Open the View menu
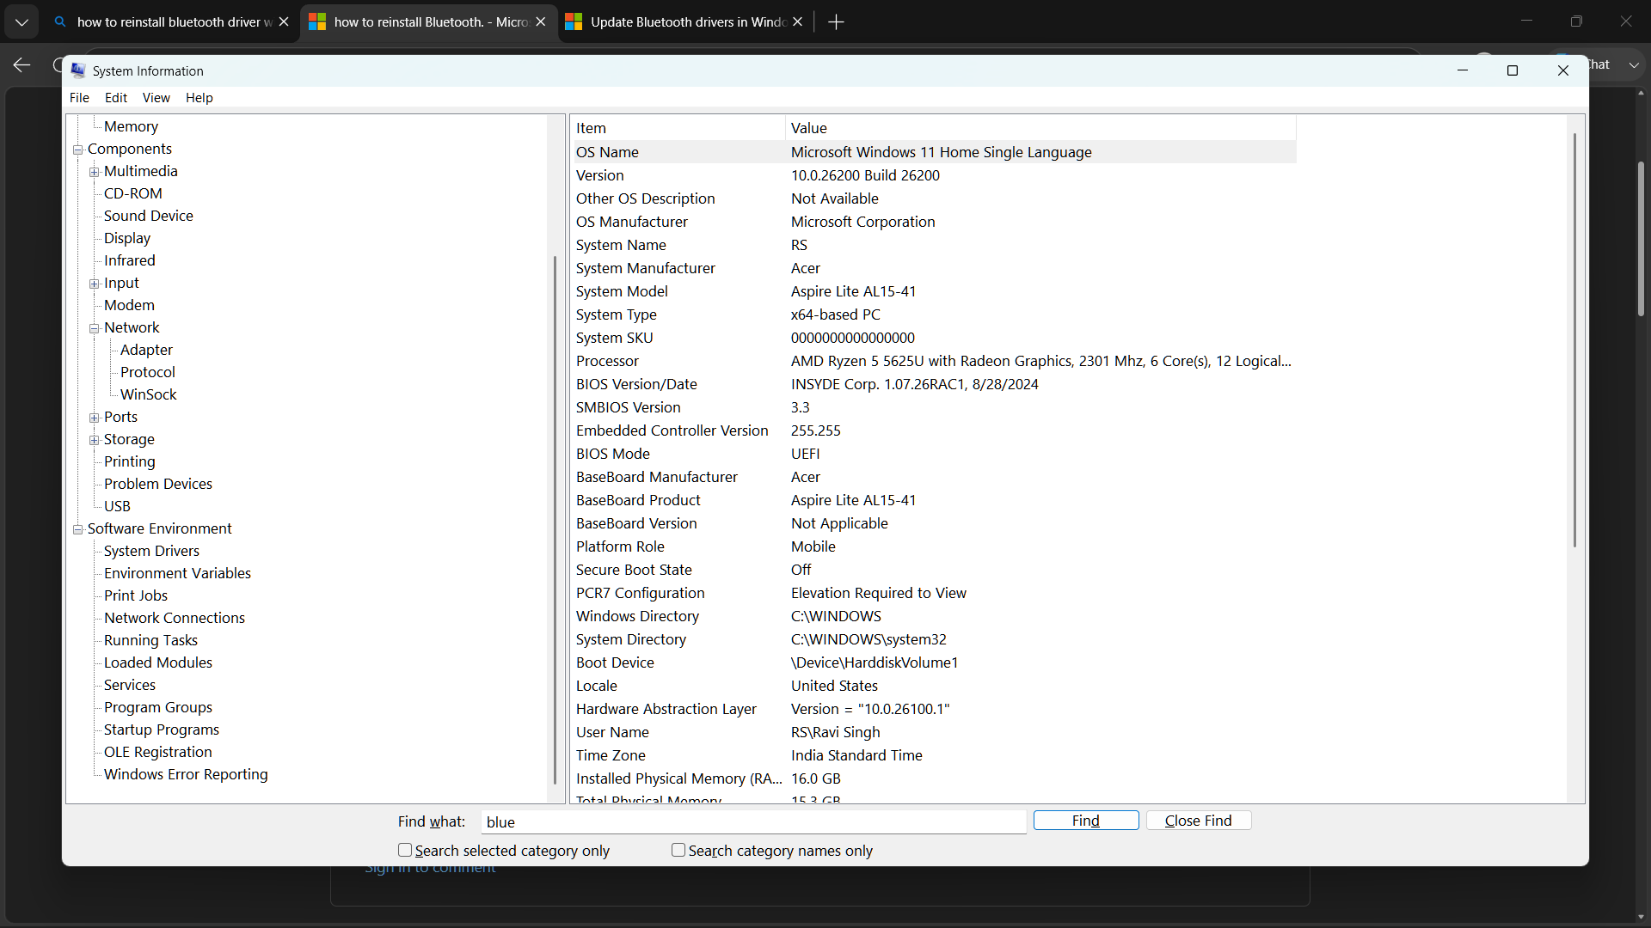 click(156, 97)
